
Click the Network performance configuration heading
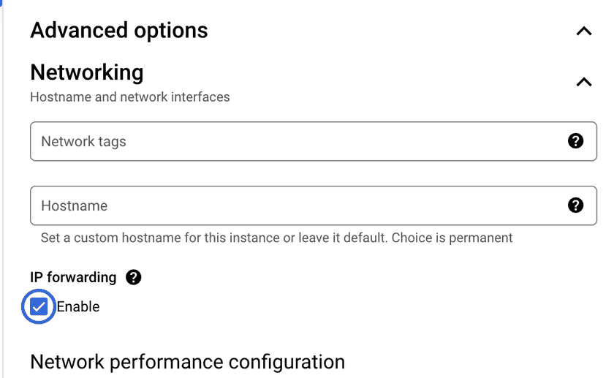[x=187, y=362]
